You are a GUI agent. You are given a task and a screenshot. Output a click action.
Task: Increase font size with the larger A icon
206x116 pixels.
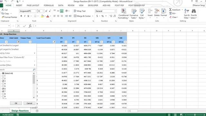pyautogui.click(x=46, y=11)
